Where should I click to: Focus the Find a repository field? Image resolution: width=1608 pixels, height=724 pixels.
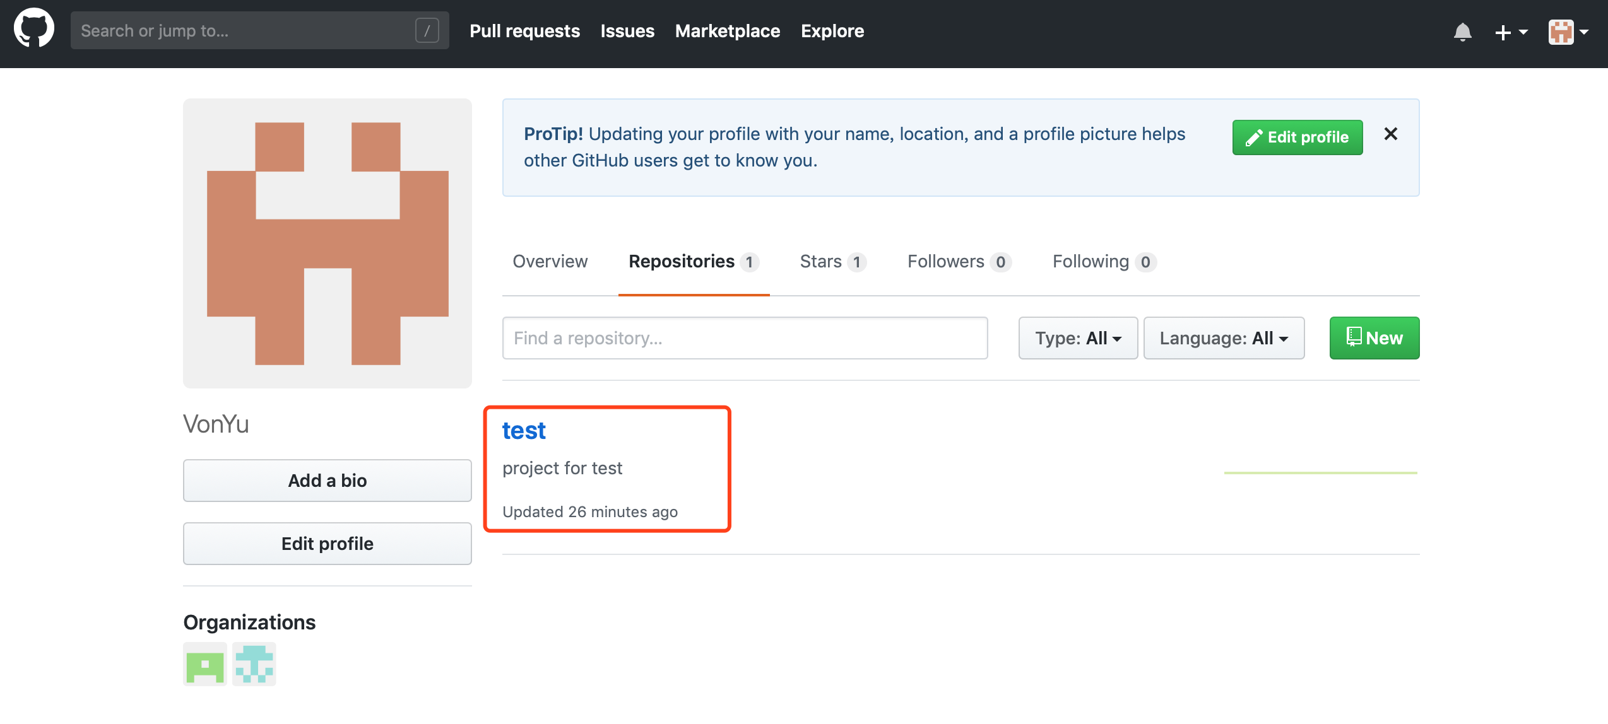click(x=745, y=338)
